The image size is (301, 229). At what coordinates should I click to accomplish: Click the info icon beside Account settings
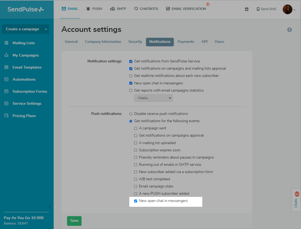coord(289,30)
